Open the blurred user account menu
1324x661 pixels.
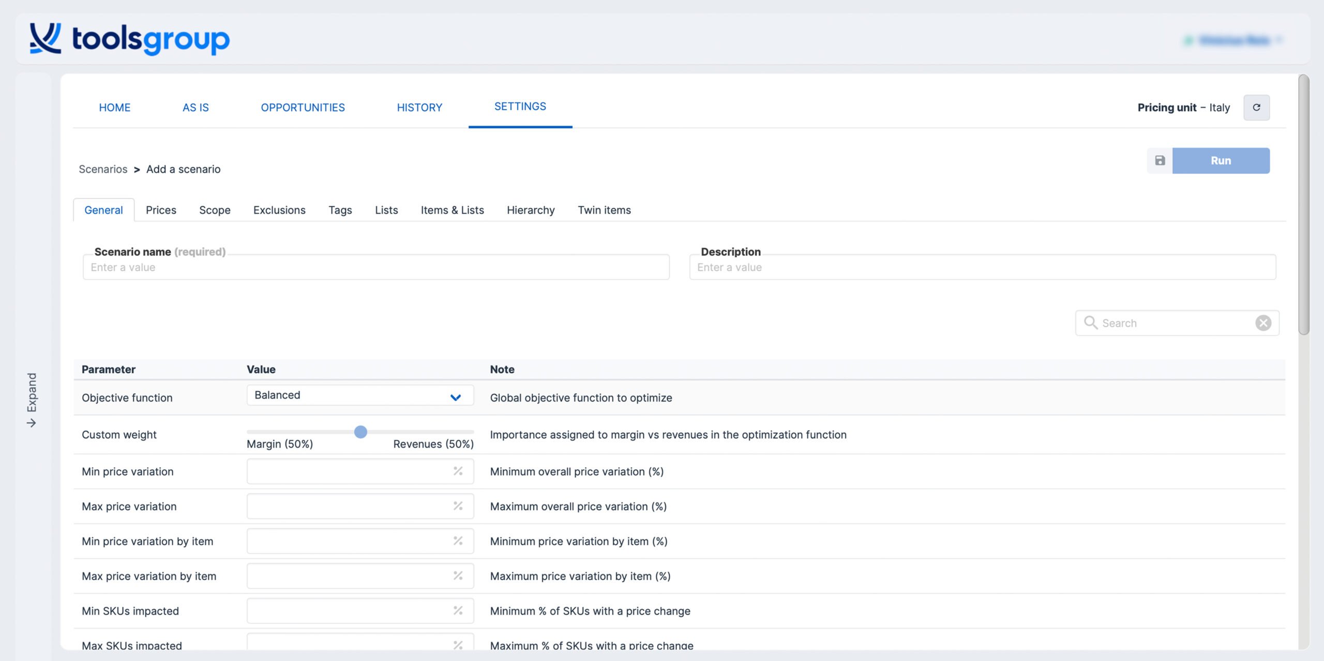click(x=1233, y=40)
